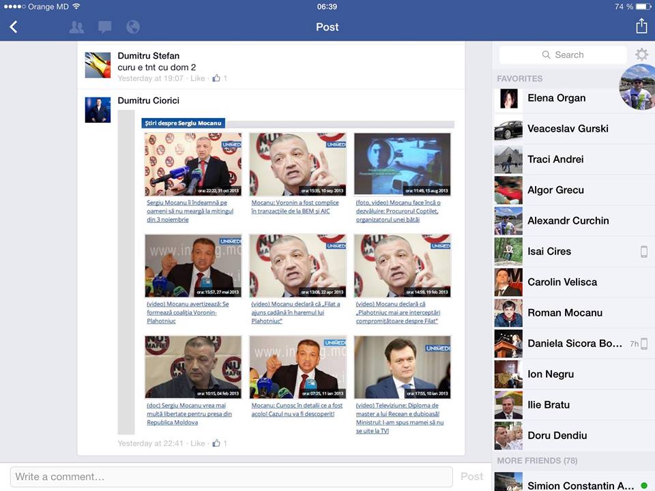Tap Dumitru Stefan's profile picture
Image resolution: width=655 pixels, height=491 pixels.
click(98, 65)
